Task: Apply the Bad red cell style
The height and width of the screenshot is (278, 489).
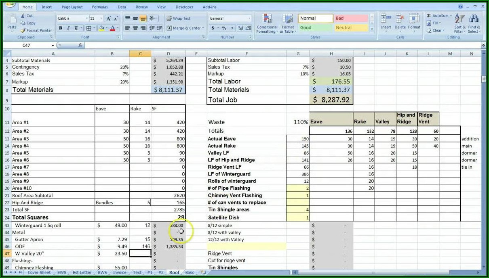Action: (x=350, y=19)
